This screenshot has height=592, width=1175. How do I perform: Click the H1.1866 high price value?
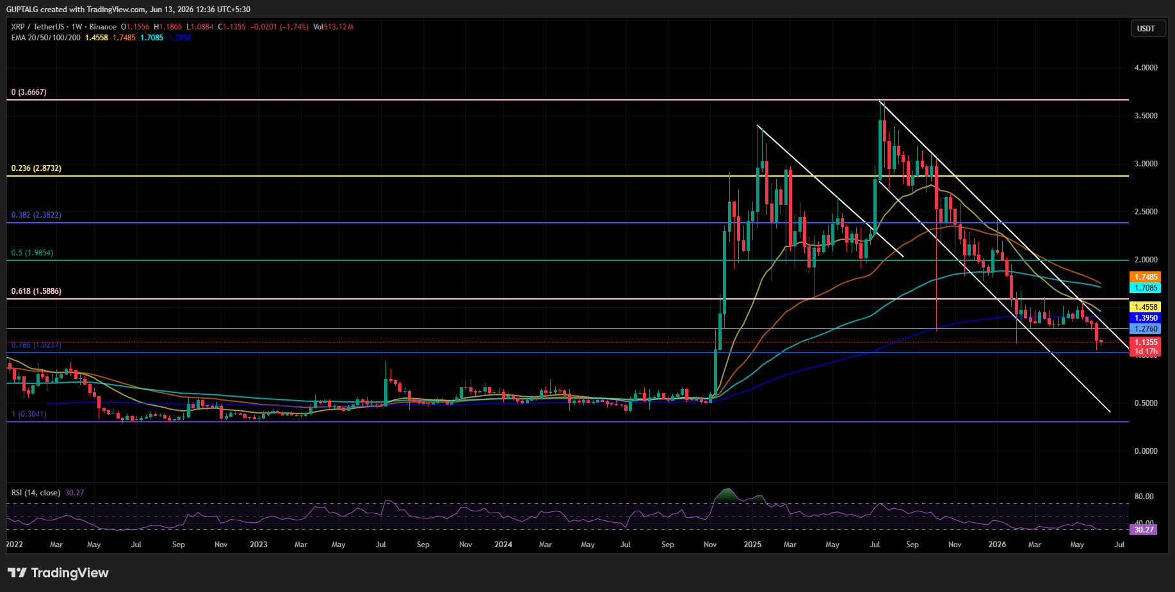pyautogui.click(x=168, y=27)
